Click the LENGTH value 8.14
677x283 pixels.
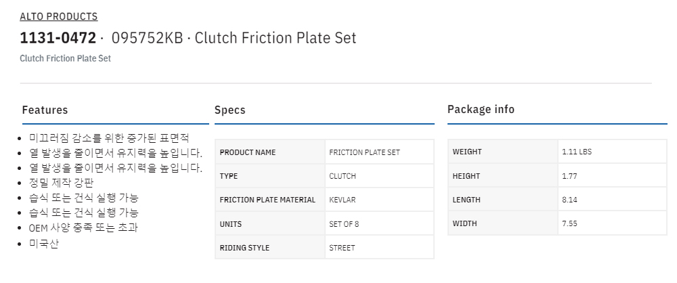pyautogui.click(x=569, y=200)
